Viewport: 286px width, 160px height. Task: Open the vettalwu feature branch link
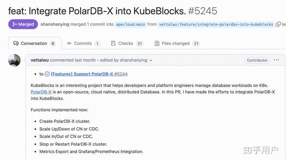(x=216, y=24)
